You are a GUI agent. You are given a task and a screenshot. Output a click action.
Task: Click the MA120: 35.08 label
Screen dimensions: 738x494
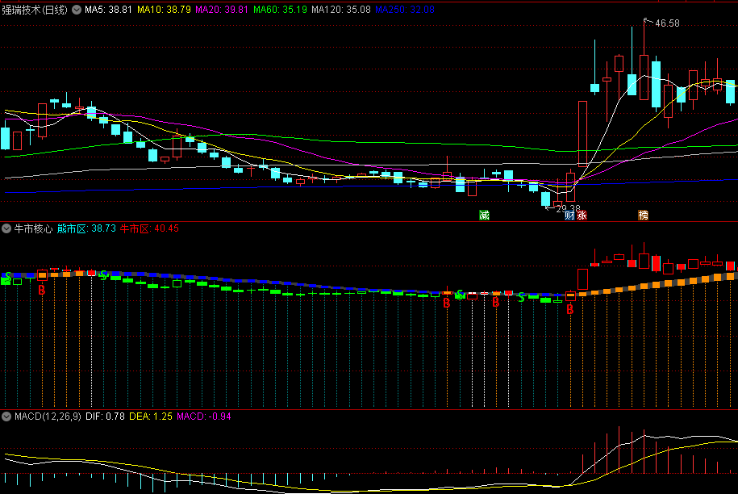pos(341,10)
